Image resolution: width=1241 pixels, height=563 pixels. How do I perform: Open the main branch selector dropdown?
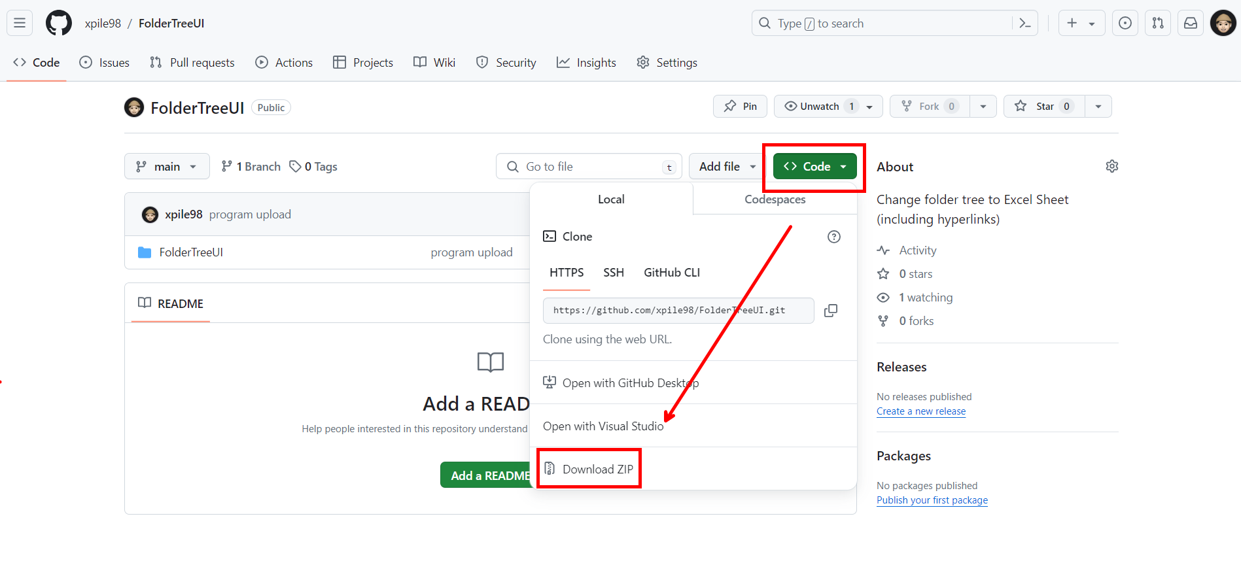pos(167,166)
